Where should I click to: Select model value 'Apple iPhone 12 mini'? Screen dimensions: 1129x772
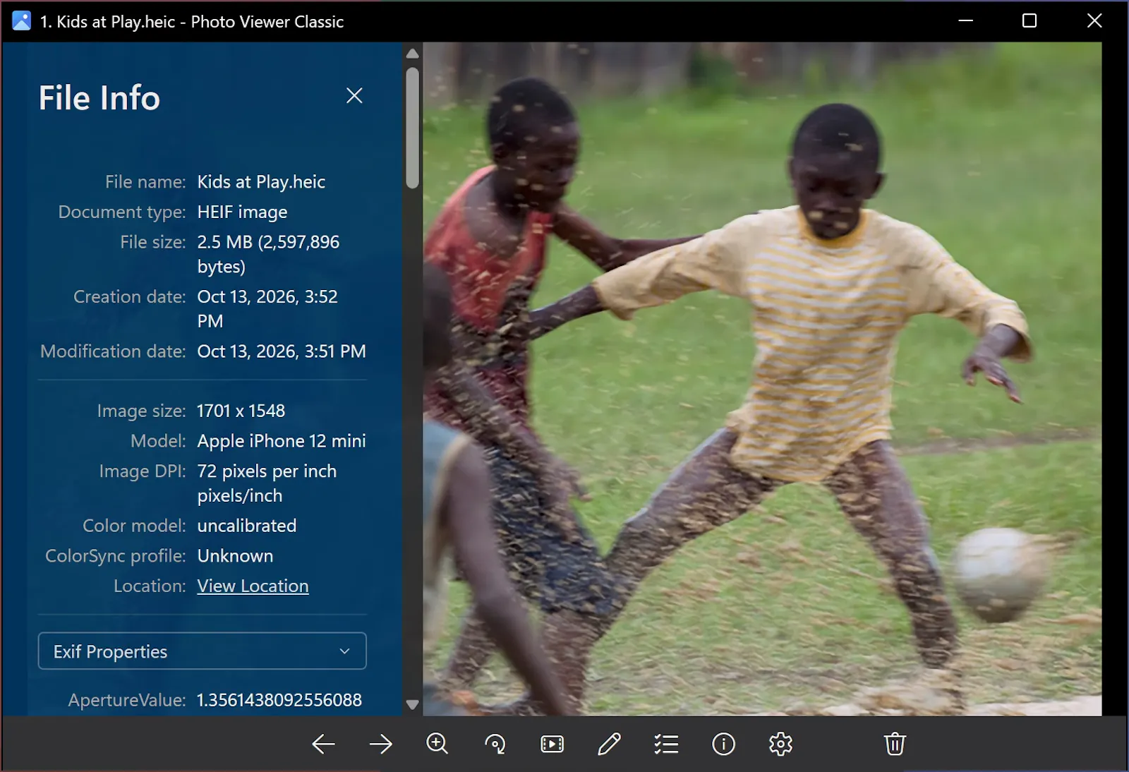(x=282, y=441)
